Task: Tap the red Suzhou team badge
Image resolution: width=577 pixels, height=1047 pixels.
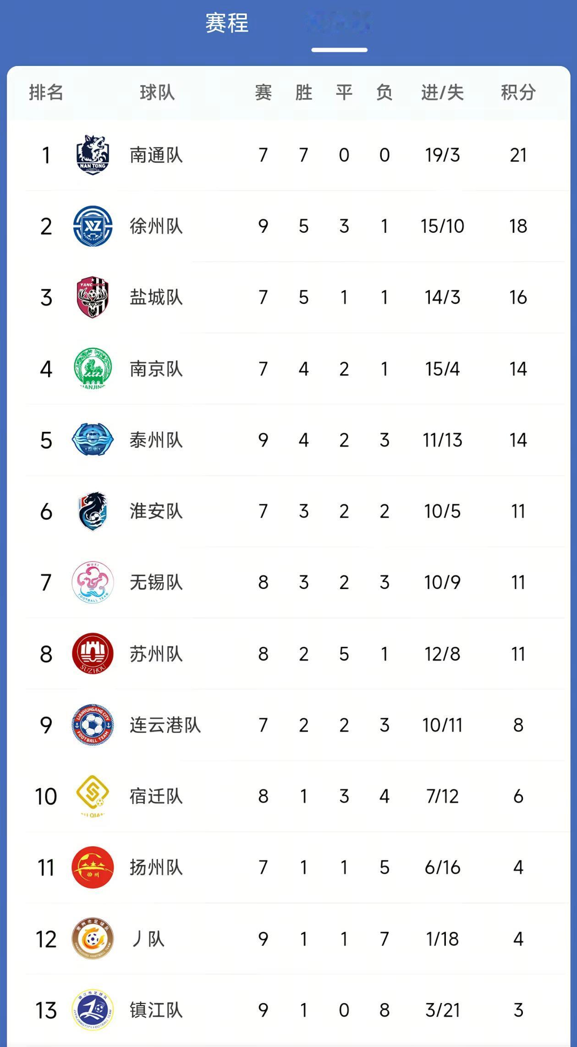Action: [x=93, y=654]
